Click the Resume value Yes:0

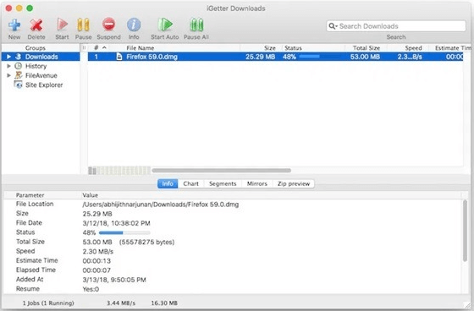click(x=91, y=289)
